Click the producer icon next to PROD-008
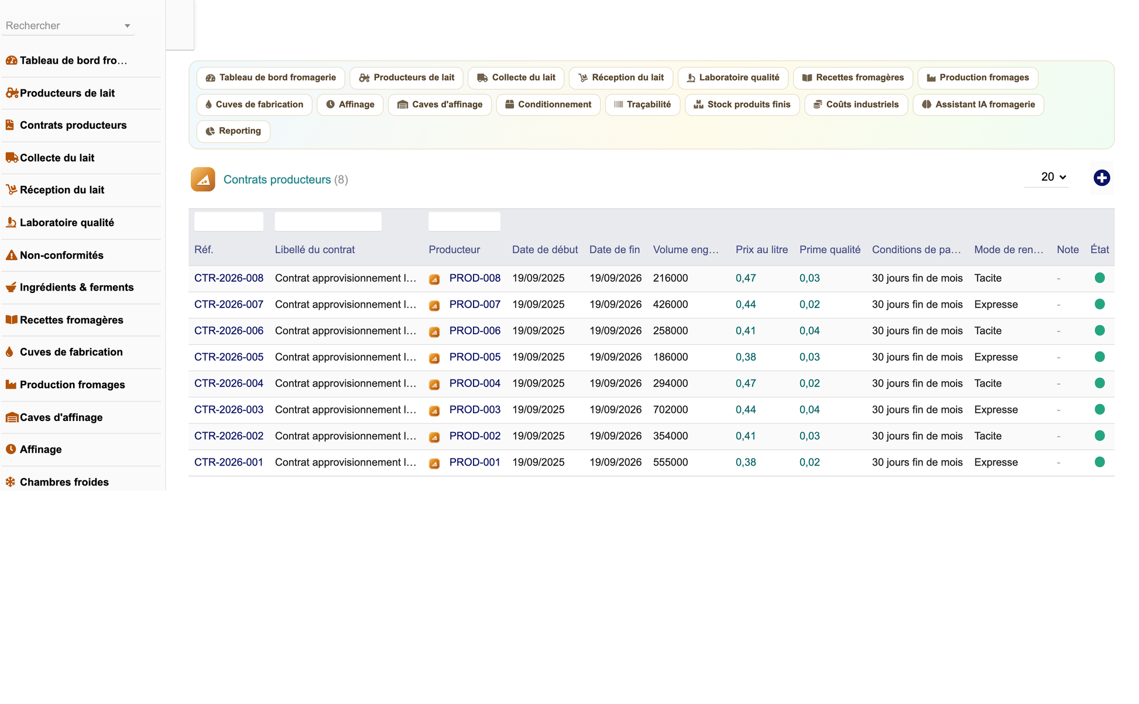 [x=434, y=279]
